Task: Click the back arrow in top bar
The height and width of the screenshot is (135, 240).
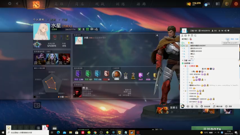Action: [x=17, y=4]
